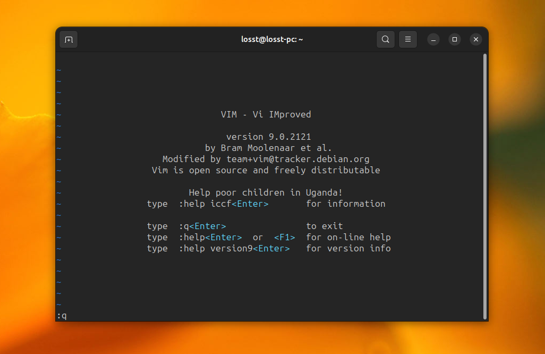Image resolution: width=545 pixels, height=354 pixels.
Task: Click the losst@losst-pc window title
Action: click(x=272, y=39)
